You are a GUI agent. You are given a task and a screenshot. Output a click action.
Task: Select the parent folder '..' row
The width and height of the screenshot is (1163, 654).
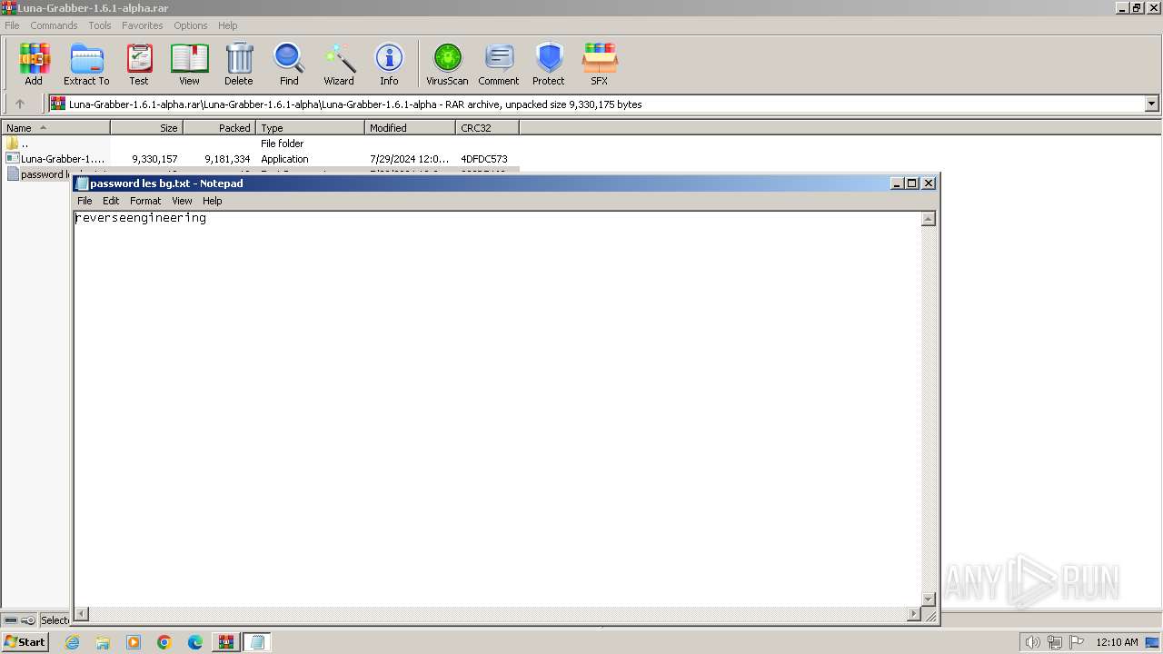click(261, 144)
